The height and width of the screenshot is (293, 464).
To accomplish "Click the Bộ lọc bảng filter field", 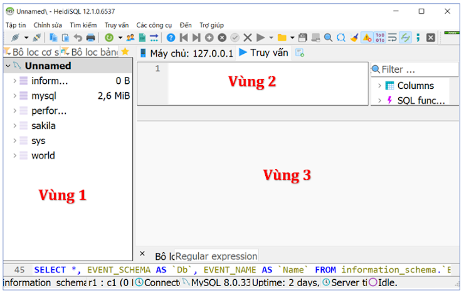I will pos(90,52).
